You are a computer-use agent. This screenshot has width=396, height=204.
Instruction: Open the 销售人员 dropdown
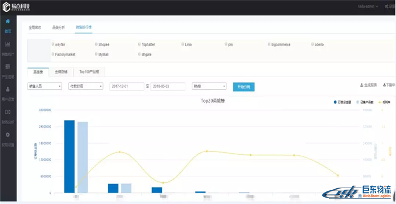(x=44, y=86)
